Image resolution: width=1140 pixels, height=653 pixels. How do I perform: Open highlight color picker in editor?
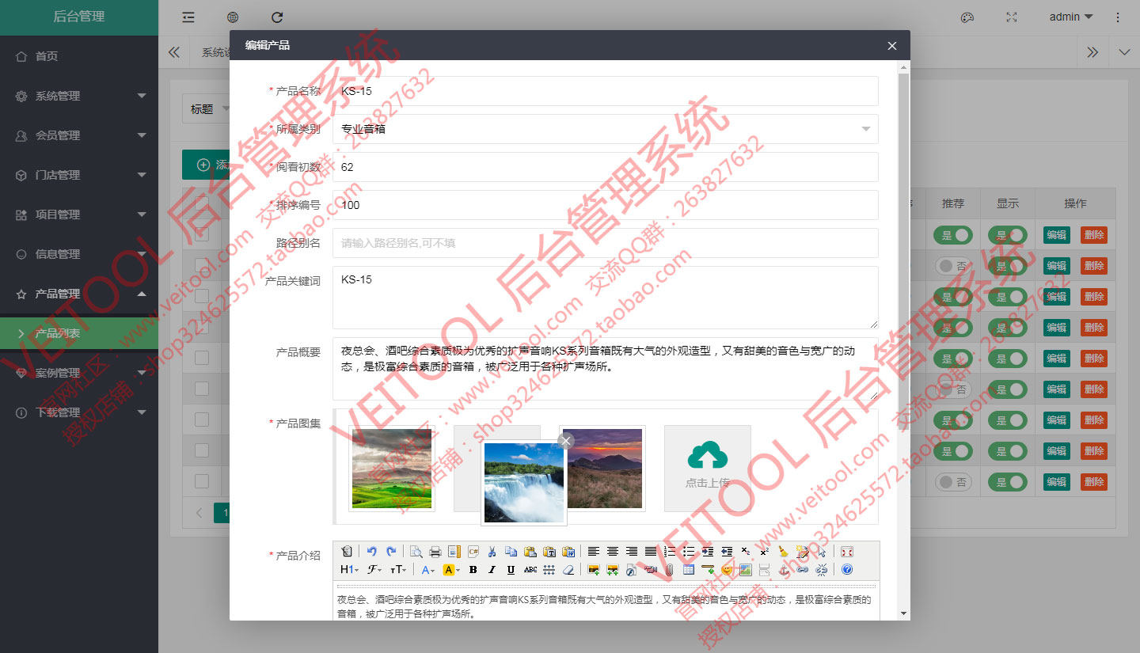[451, 569]
